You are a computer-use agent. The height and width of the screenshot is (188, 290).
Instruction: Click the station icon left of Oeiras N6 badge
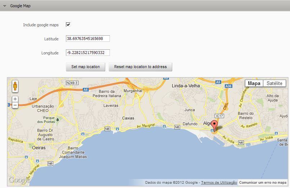pos(37,161)
